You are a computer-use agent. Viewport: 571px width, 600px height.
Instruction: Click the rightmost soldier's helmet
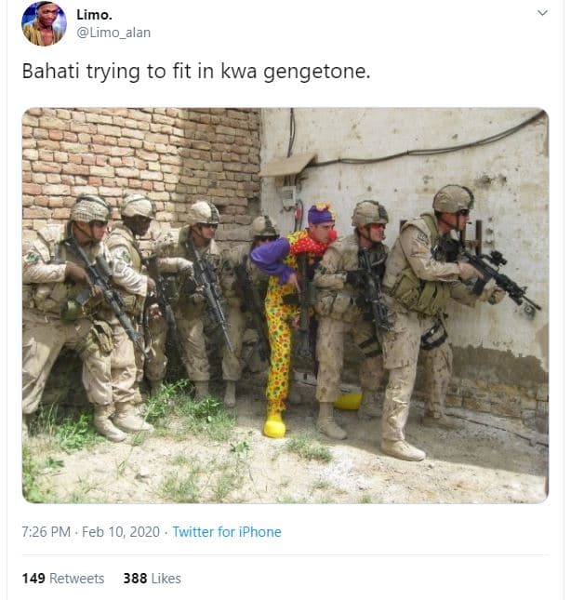pyautogui.click(x=453, y=198)
